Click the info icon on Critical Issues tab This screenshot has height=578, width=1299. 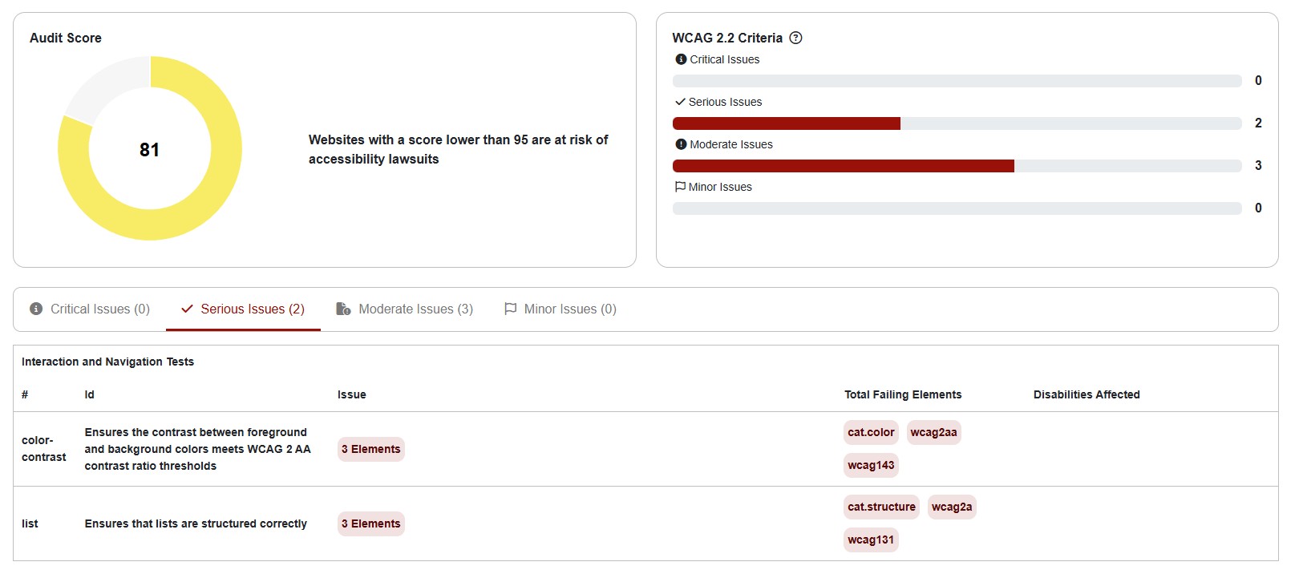(36, 309)
